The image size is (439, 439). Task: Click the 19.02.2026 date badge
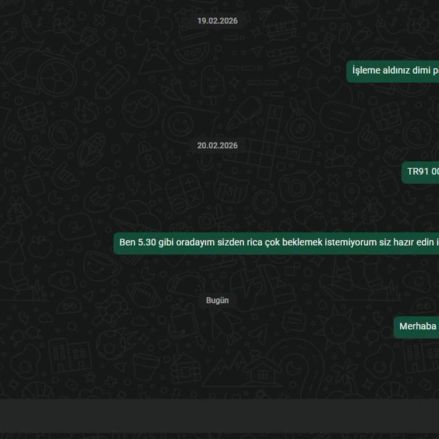[x=217, y=21]
